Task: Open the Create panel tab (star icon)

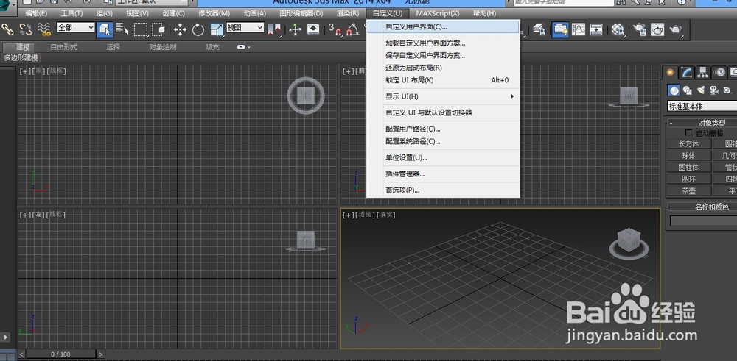Action: [x=670, y=73]
